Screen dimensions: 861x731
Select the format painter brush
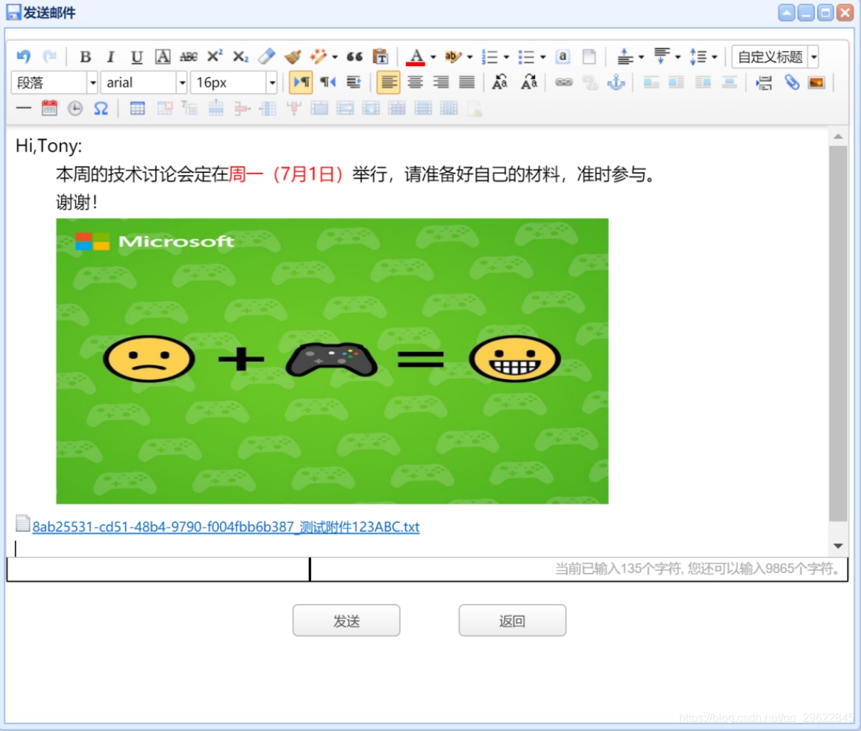tap(293, 57)
